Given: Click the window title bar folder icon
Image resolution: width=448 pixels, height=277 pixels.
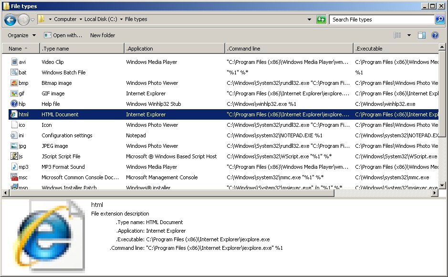Looking at the screenshot, I should click(6, 6).
